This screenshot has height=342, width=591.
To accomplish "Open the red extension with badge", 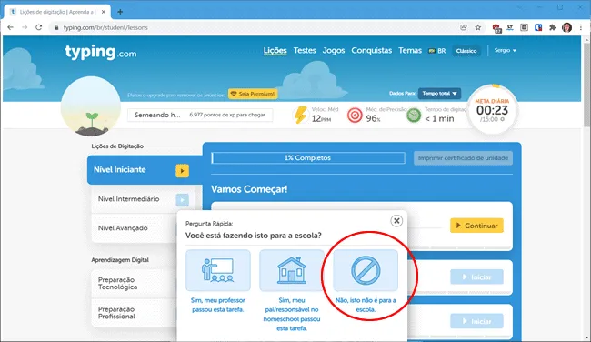I will [x=496, y=28].
